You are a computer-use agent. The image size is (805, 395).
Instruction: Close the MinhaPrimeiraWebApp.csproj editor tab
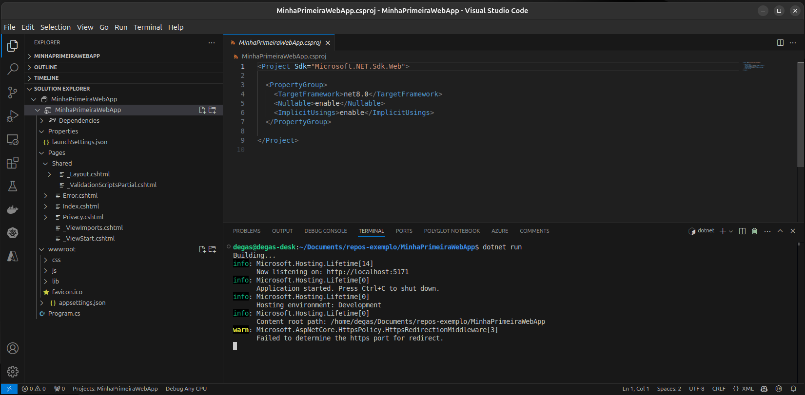tap(328, 43)
